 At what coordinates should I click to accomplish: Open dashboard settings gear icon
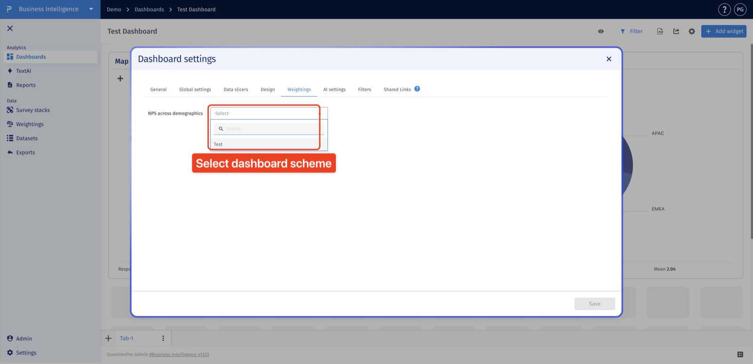(692, 32)
